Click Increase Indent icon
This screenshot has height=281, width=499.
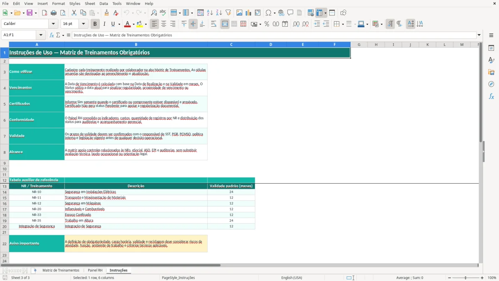click(317, 24)
